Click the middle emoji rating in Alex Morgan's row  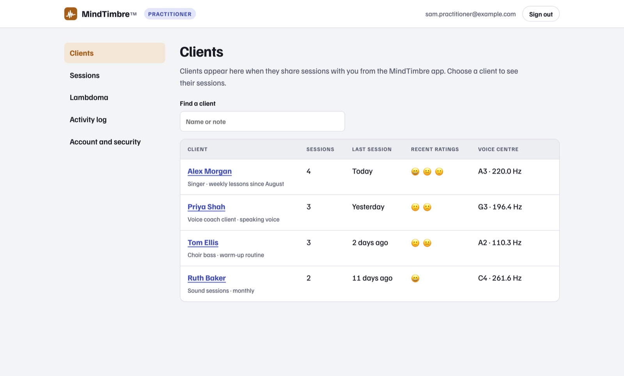tap(427, 172)
